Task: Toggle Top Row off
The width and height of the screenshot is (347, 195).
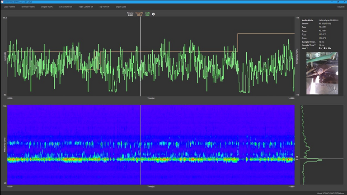Action: (x=104, y=7)
